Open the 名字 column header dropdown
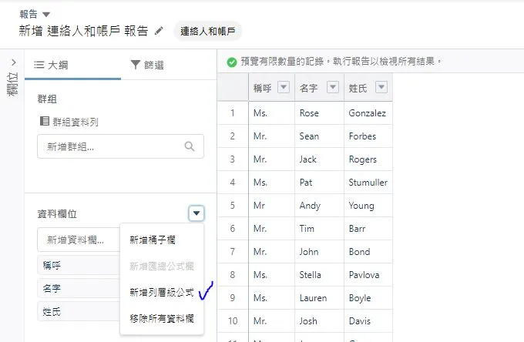 pos(333,87)
